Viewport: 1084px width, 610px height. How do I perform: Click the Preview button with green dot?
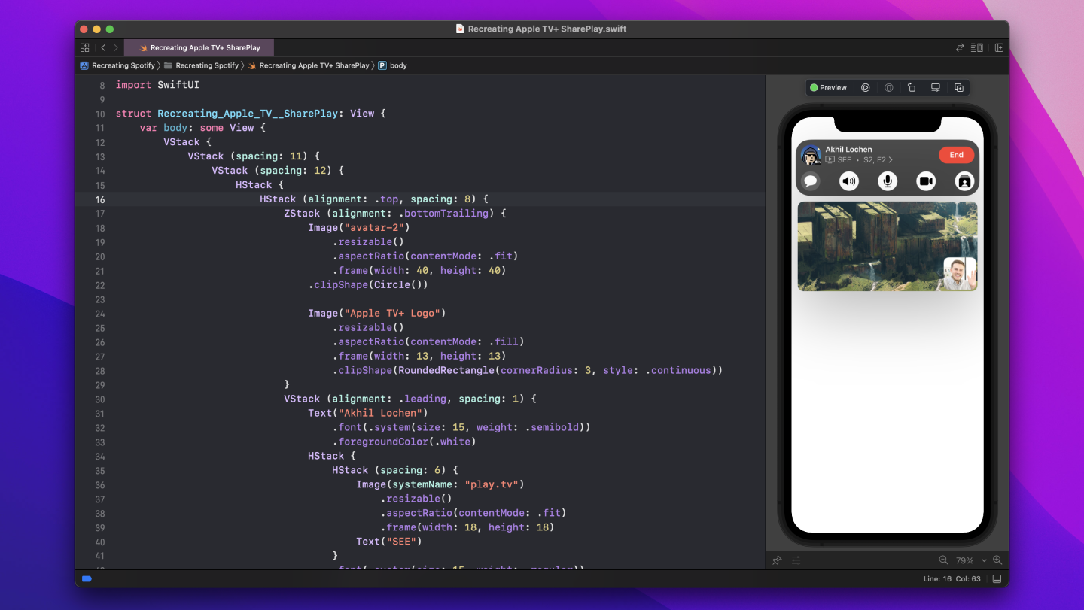[x=828, y=88]
